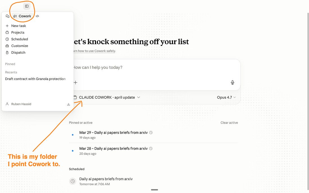This screenshot has width=309, height=193.
Task: Click the plus attach icon in the prompt box
Action: tap(76, 83)
